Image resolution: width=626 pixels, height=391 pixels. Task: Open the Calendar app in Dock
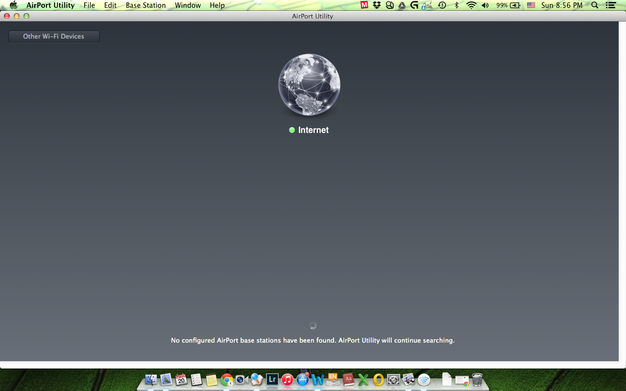point(181,380)
